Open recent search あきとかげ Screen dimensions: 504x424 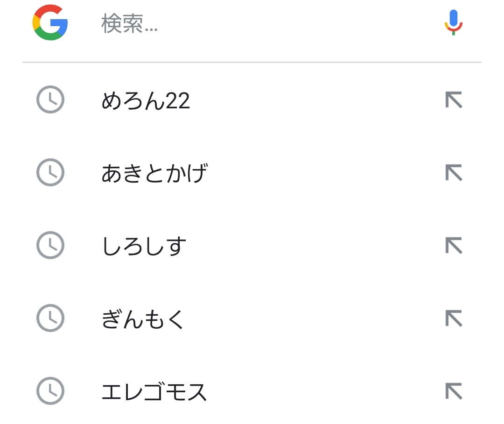[x=154, y=173]
